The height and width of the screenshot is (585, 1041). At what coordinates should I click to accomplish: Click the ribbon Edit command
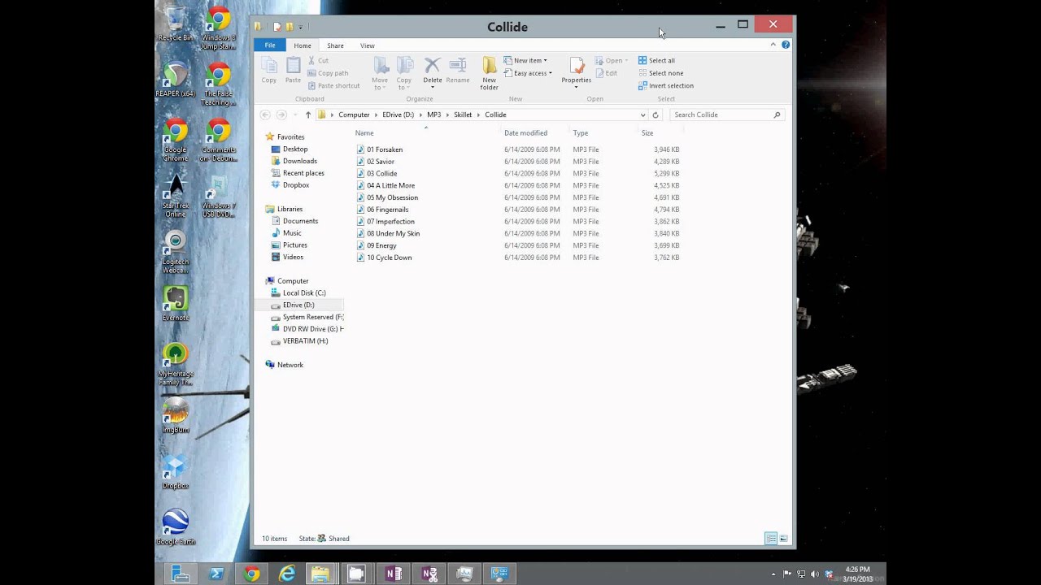coord(606,73)
